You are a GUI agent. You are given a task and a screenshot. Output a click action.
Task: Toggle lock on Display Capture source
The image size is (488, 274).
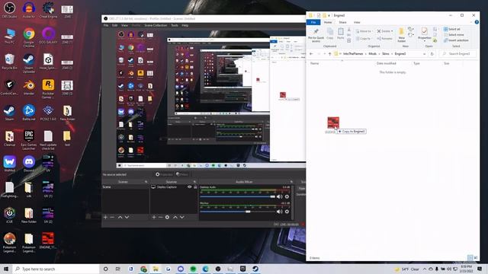tap(195, 187)
